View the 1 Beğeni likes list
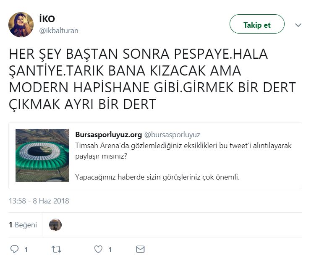This screenshot has width=319, height=258. click(x=23, y=225)
